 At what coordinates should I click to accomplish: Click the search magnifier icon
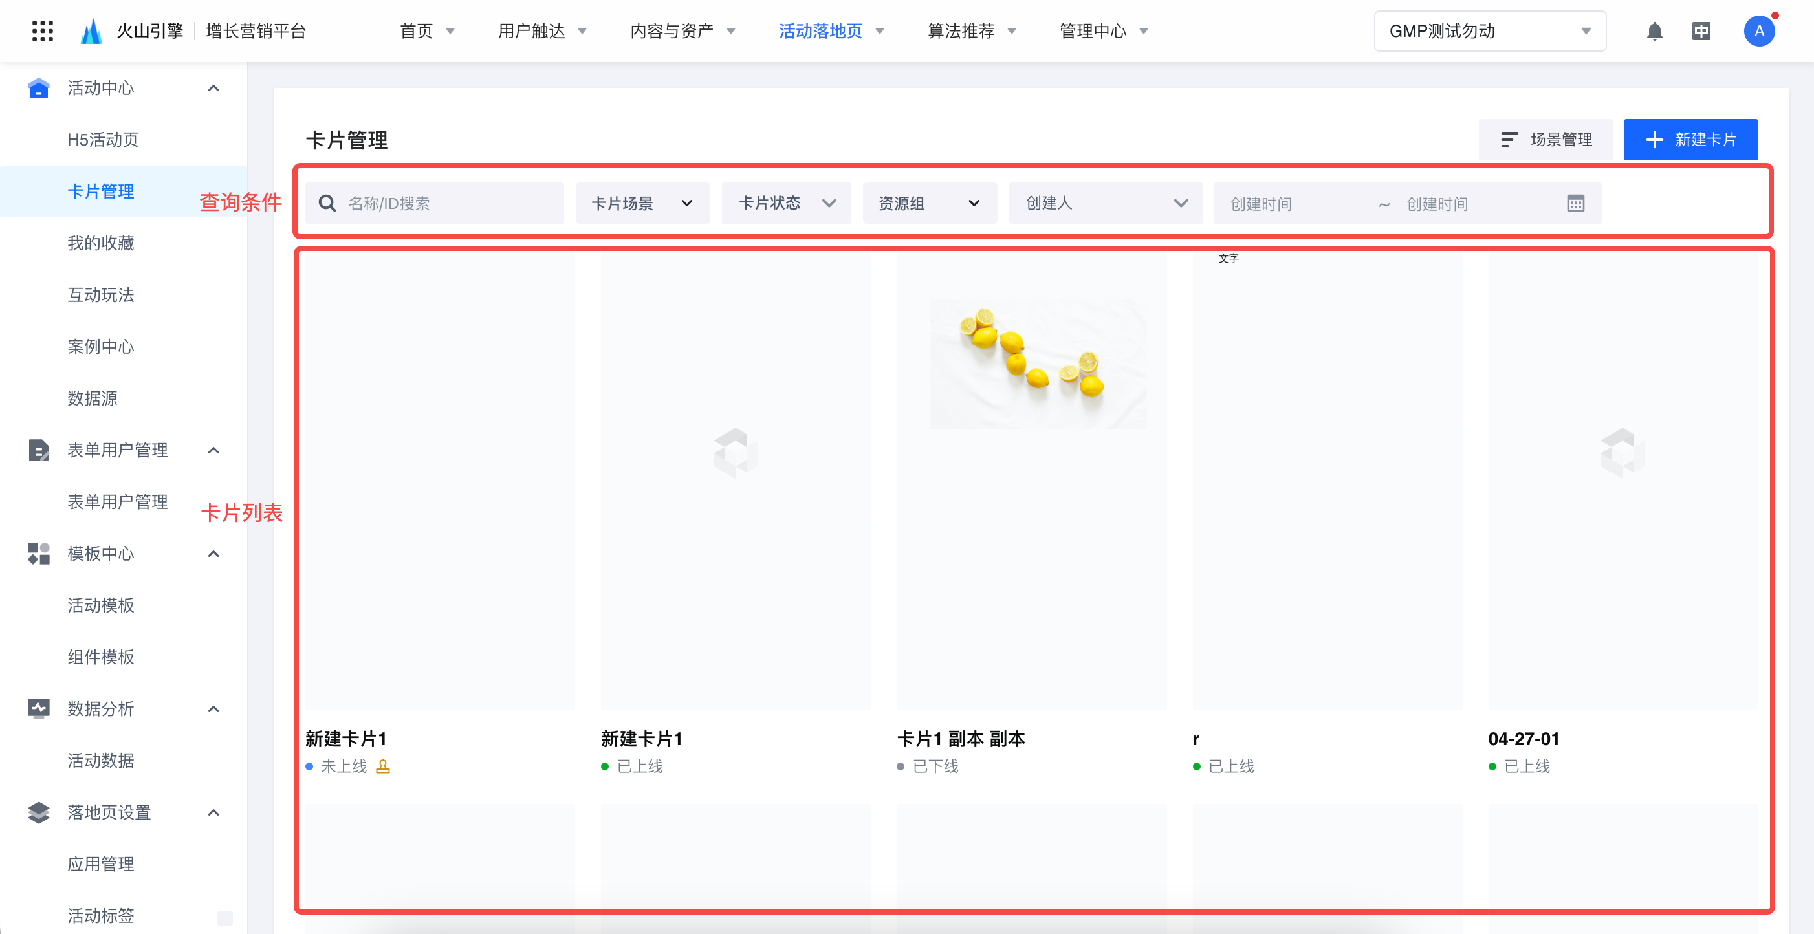[327, 203]
